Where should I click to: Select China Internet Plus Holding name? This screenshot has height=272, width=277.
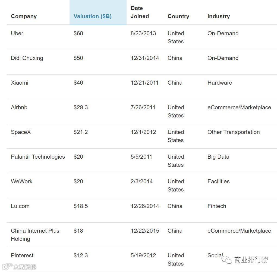pos(35,235)
